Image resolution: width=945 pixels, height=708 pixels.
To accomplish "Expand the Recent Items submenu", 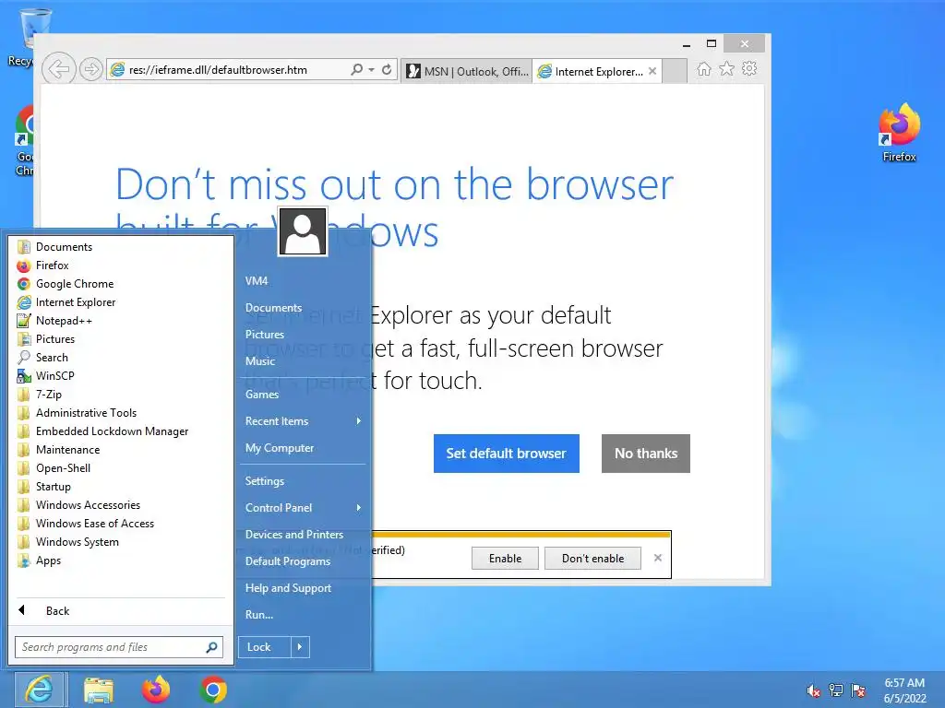I will 303,421.
